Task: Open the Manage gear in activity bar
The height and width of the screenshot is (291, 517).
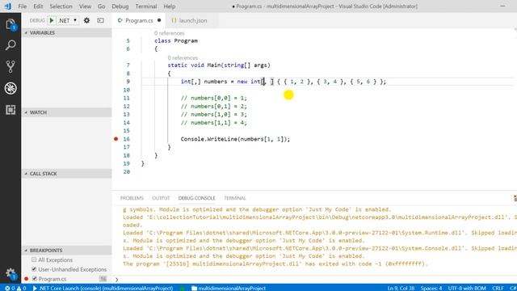Action: 11,273
